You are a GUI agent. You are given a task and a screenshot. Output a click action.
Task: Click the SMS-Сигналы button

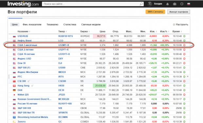pos(155,12)
